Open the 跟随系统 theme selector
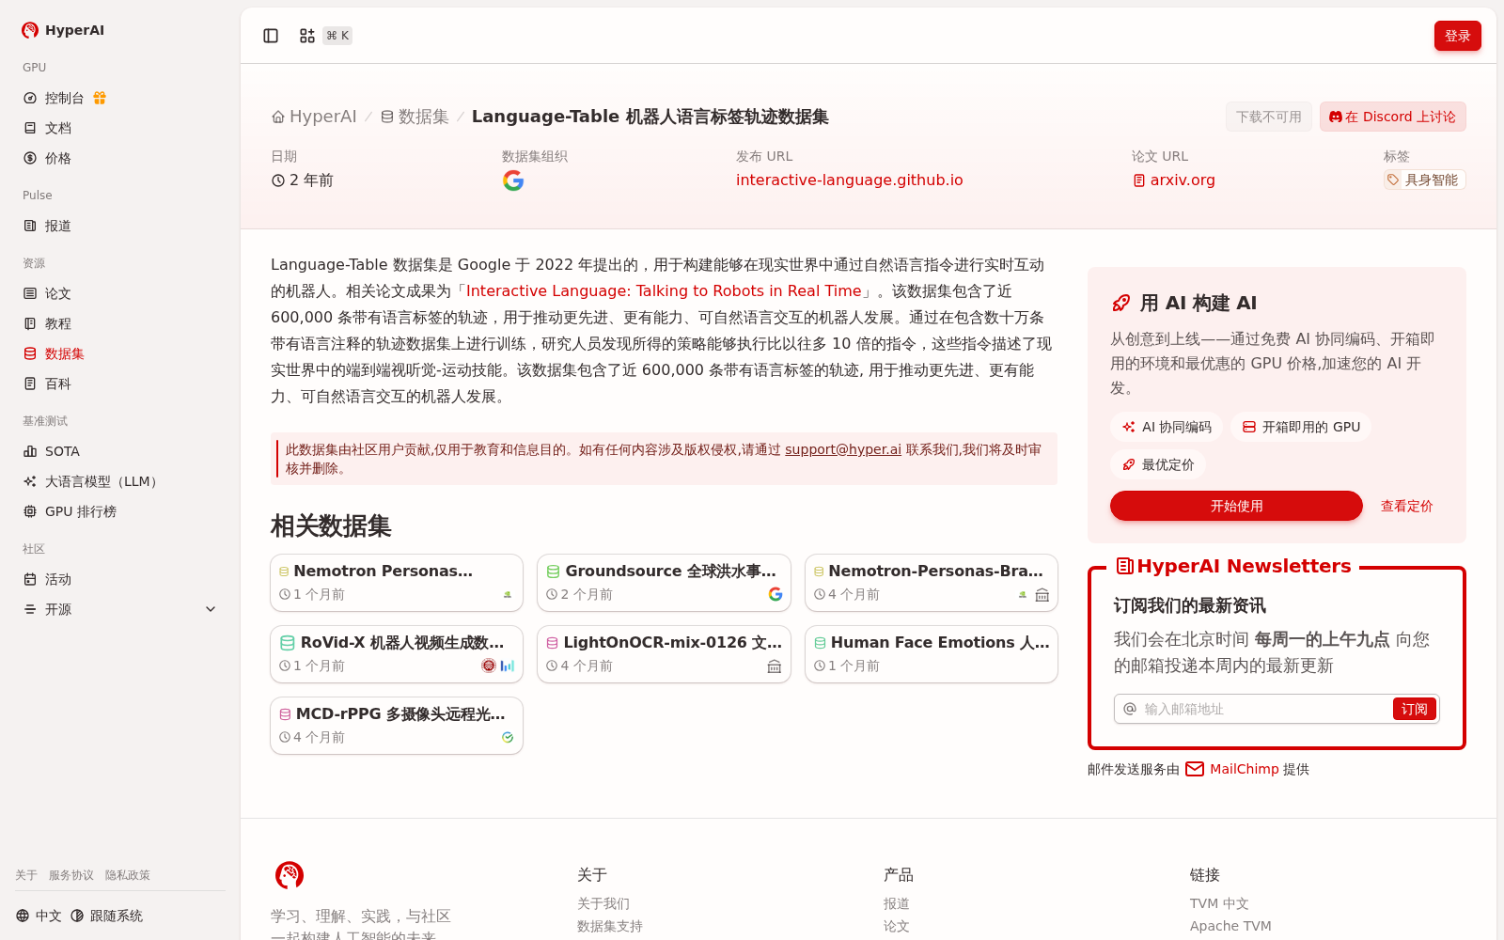Image resolution: width=1504 pixels, height=940 pixels. 106,916
